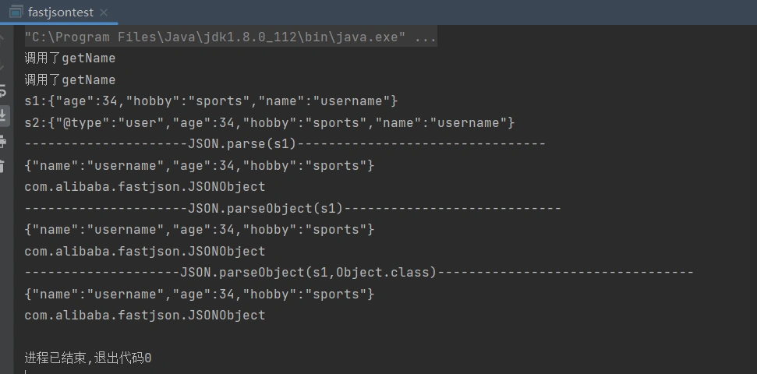Click the s1 JSON output line
The width and height of the screenshot is (757, 374).
pyautogui.click(x=210, y=101)
